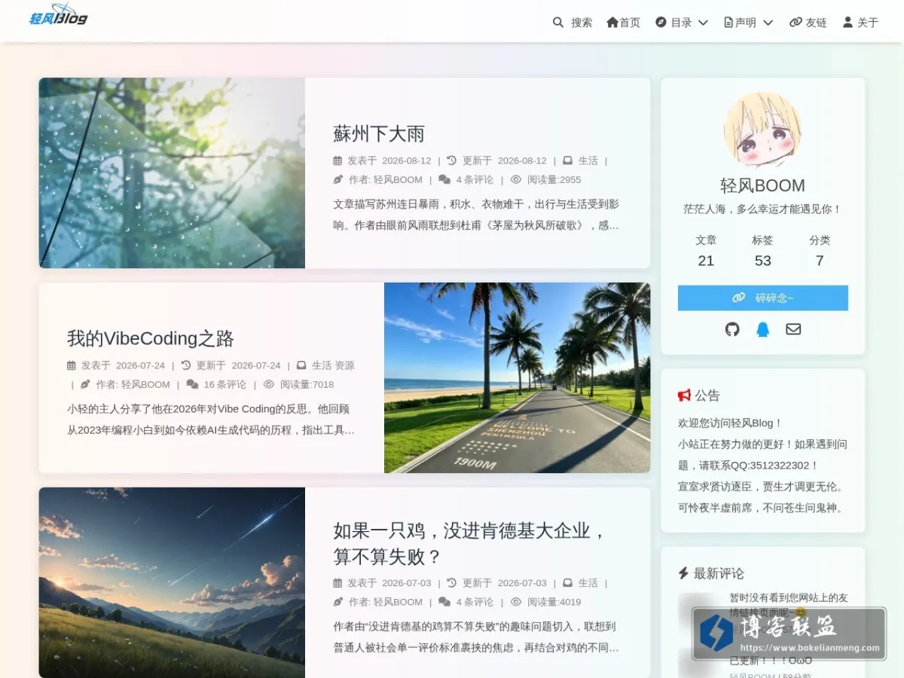Image resolution: width=904 pixels, height=678 pixels.
Task: Expand the 目录 dropdown chevron
Action: pyautogui.click(x=703, y=23)
